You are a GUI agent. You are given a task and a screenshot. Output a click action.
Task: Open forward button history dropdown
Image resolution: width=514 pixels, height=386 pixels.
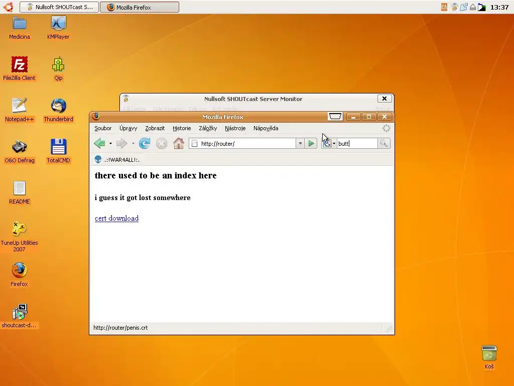[x=133, y=143]
